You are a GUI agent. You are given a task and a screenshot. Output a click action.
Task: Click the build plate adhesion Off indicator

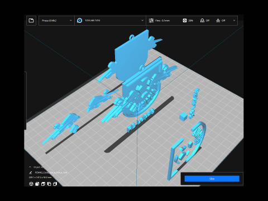tap(221, 21)
